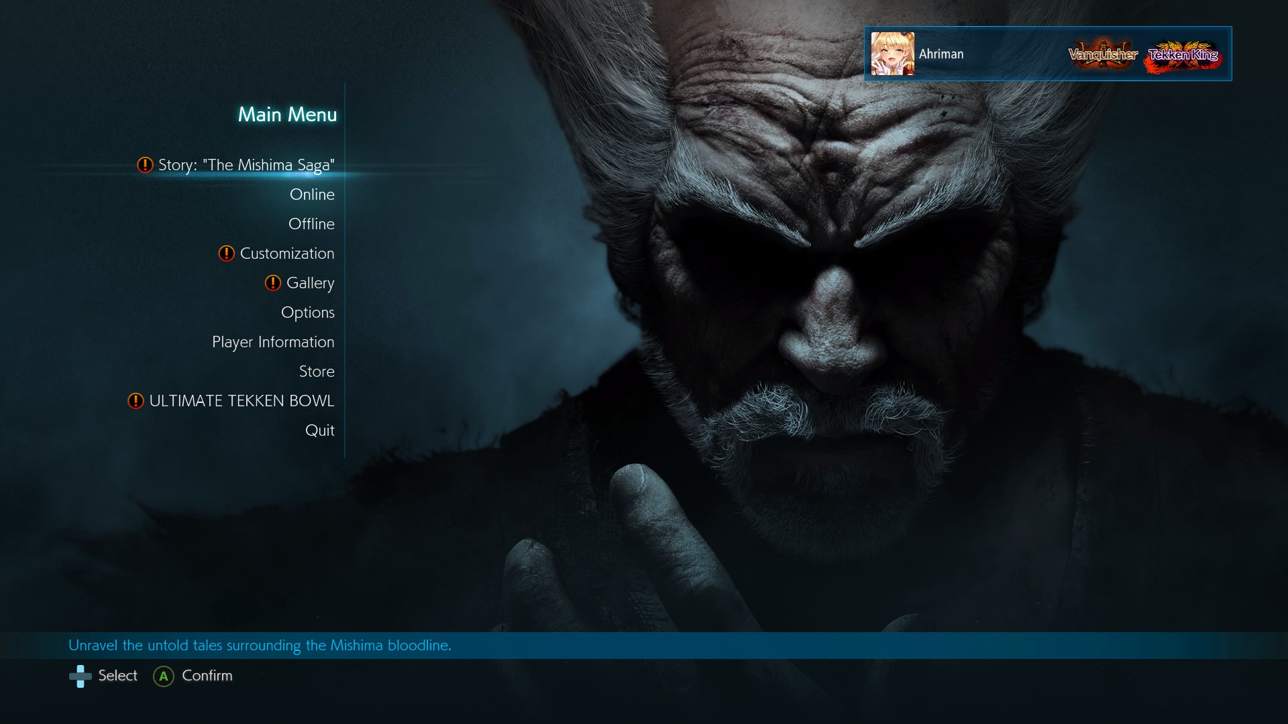Click the Tekken King rank emblem
This screenshot has height=724, width=1288.
(1183, 55)
